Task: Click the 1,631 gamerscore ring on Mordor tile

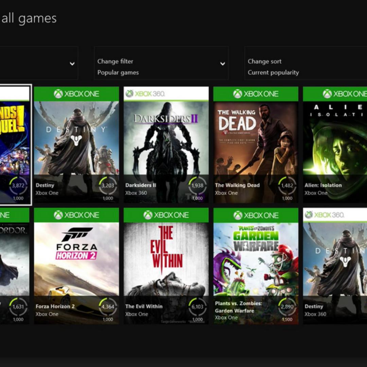Action: 18,307
